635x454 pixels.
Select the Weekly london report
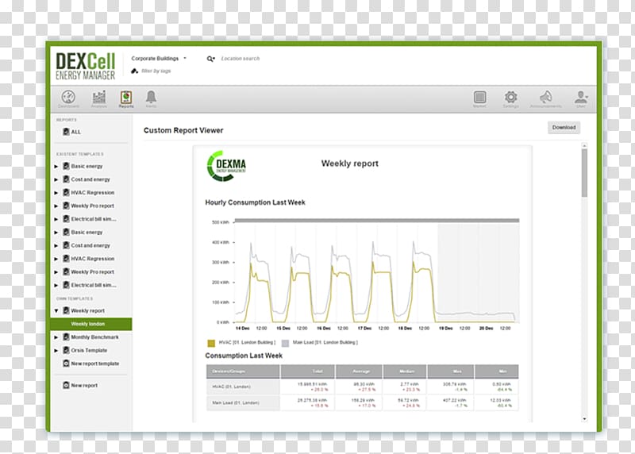click(87, 324)
